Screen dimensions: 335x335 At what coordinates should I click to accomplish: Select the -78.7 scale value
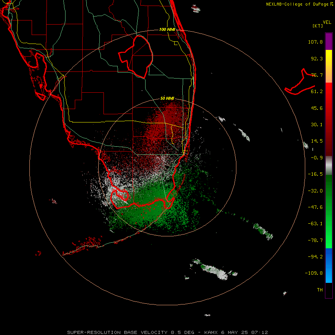coord(315,240)
